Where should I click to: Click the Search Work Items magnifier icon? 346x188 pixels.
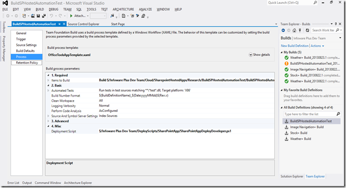(338, 30)
